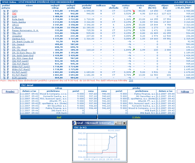Select the ORCO stock name
Image resolution: width=195 pixels, height=163 pixels.
[15, 25]
